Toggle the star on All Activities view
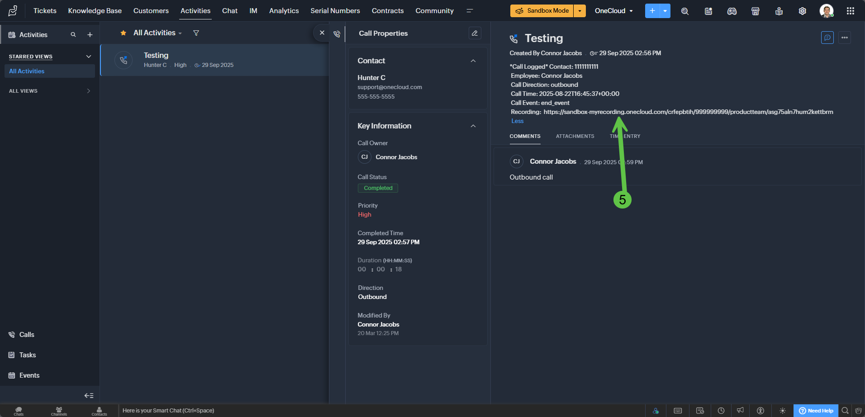Image resolution: width=865 pixels, height=417 pixels. 123,33
